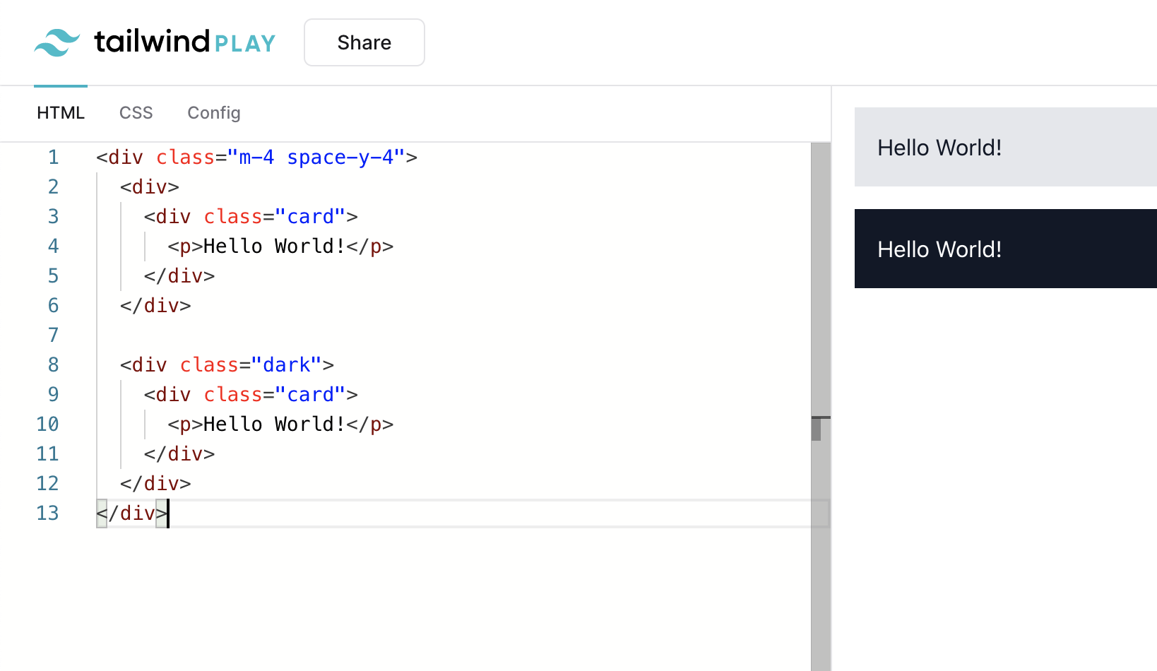
Task: Click the light Hello World! preview card
Action: (x=1006, y=147)
